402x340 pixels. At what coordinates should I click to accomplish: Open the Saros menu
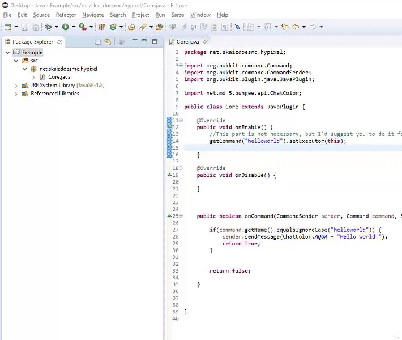coord(178,15)
